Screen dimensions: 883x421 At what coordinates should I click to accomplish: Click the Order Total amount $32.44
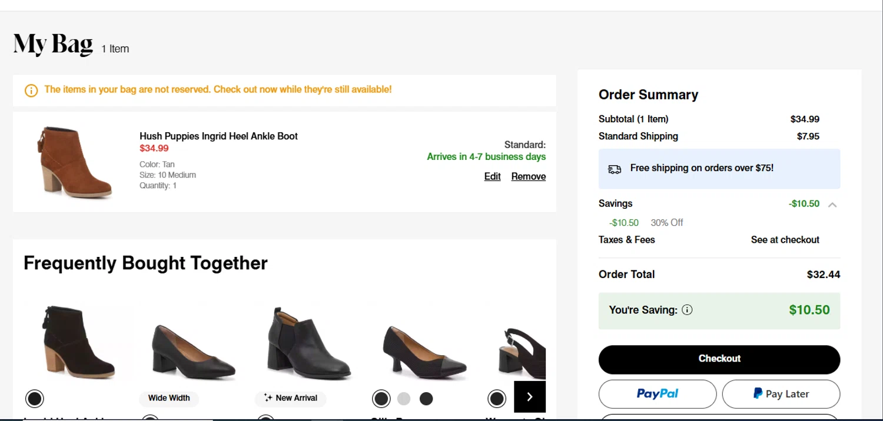tap(823, 275)
